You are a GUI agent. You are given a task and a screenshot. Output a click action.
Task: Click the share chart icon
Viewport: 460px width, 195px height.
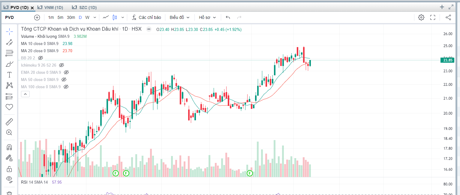pos(448,17)
